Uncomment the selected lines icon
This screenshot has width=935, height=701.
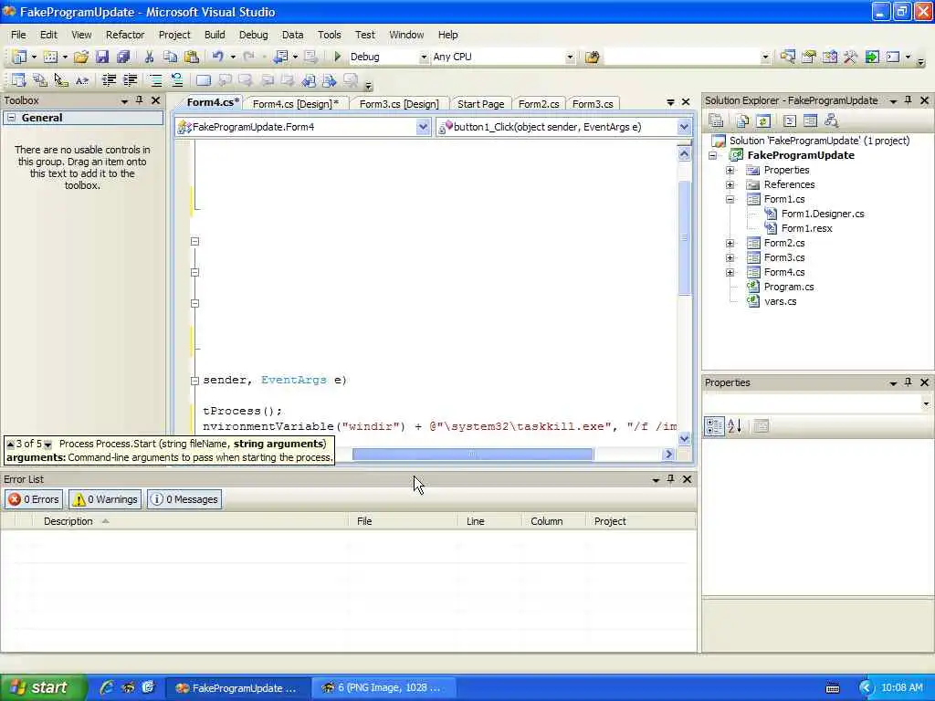(176, 80)
